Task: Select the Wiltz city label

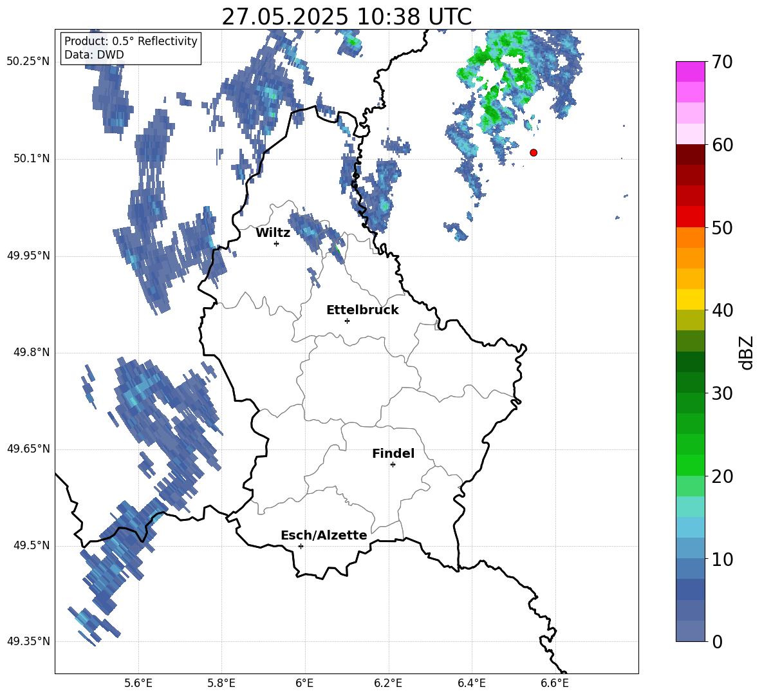Action: 273,233
